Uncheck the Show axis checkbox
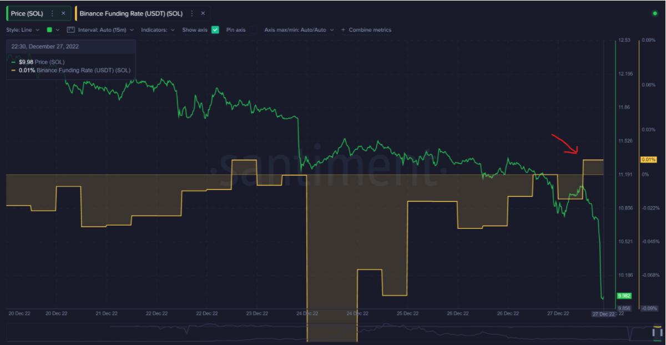The height and width of the screenshot is (345, 666). 215,29
